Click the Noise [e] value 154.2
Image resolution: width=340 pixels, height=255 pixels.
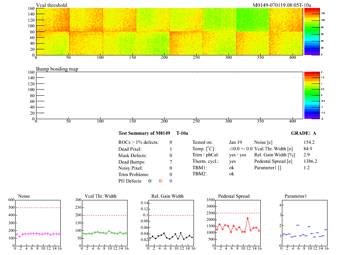tap(310, 142)
